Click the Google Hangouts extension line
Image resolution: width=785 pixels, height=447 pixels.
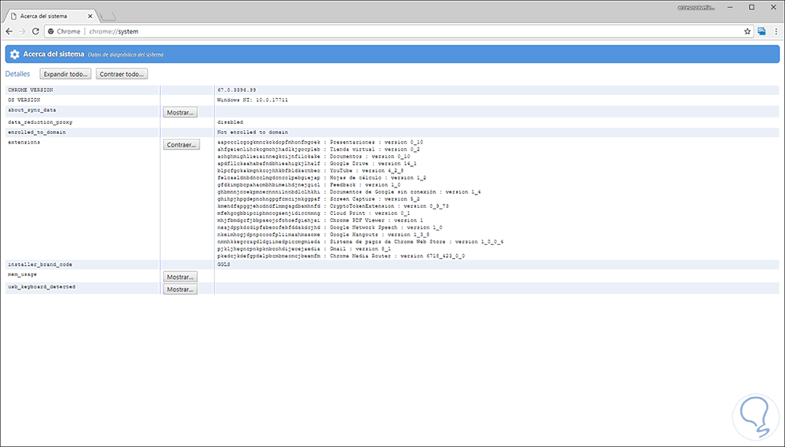click(x=323, y=234)
